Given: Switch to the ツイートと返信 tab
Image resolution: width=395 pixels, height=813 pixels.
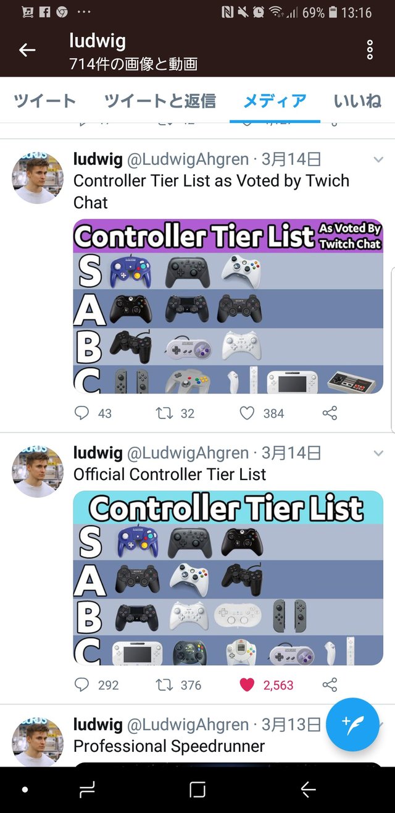Looking at the screenshot, I should tap(160, 101).
